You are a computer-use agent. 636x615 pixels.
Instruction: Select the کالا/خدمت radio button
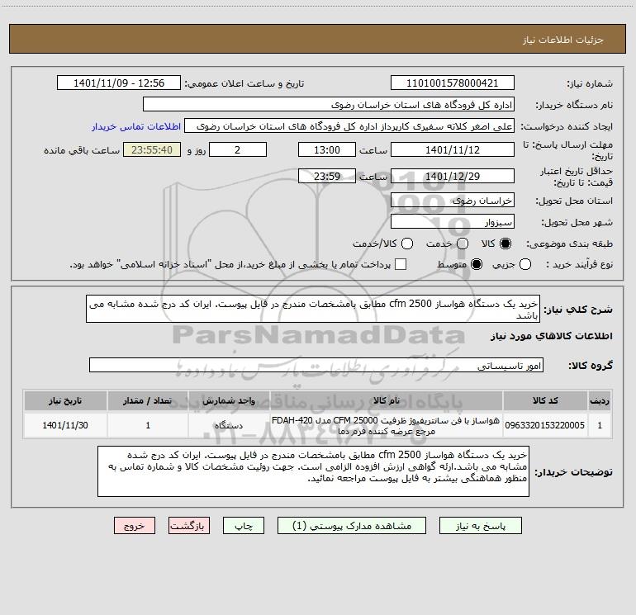click(x=407, y=244)
